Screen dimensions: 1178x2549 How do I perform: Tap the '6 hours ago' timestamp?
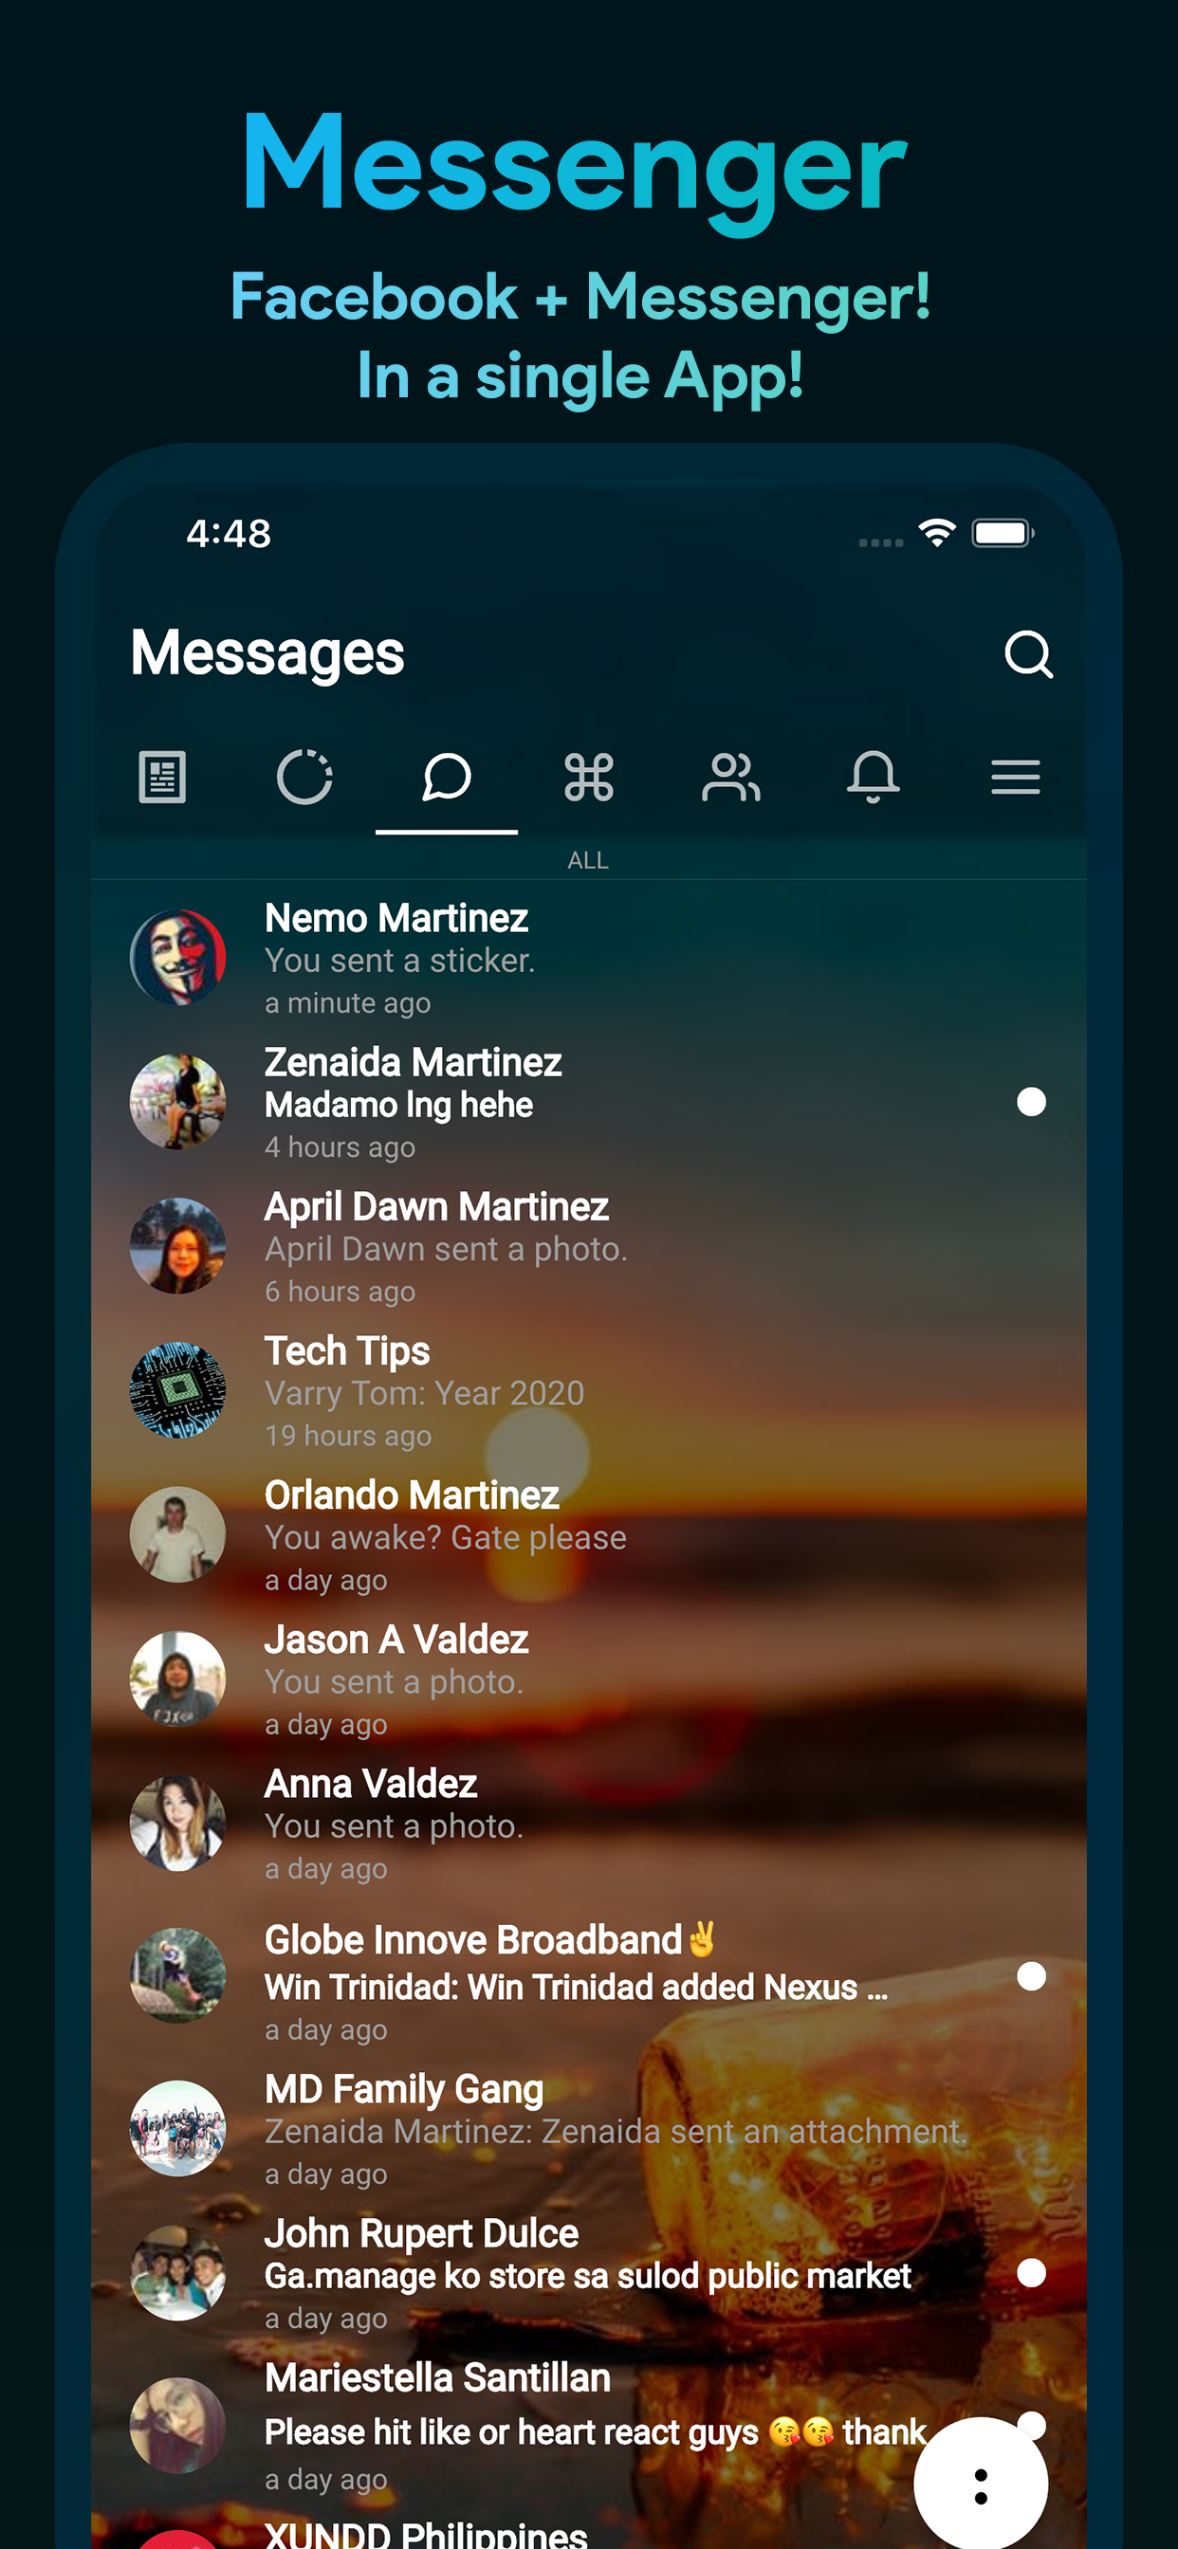coord(340,1292)
